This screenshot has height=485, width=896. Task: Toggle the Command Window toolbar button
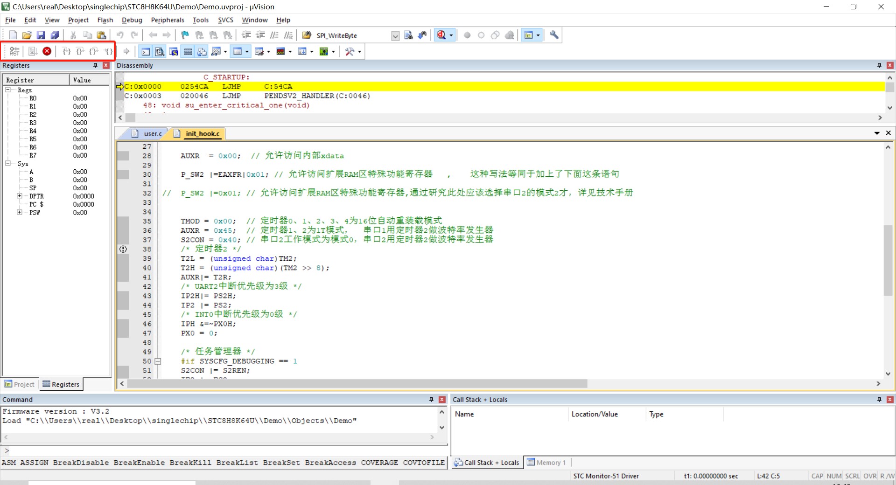(146, 51)
